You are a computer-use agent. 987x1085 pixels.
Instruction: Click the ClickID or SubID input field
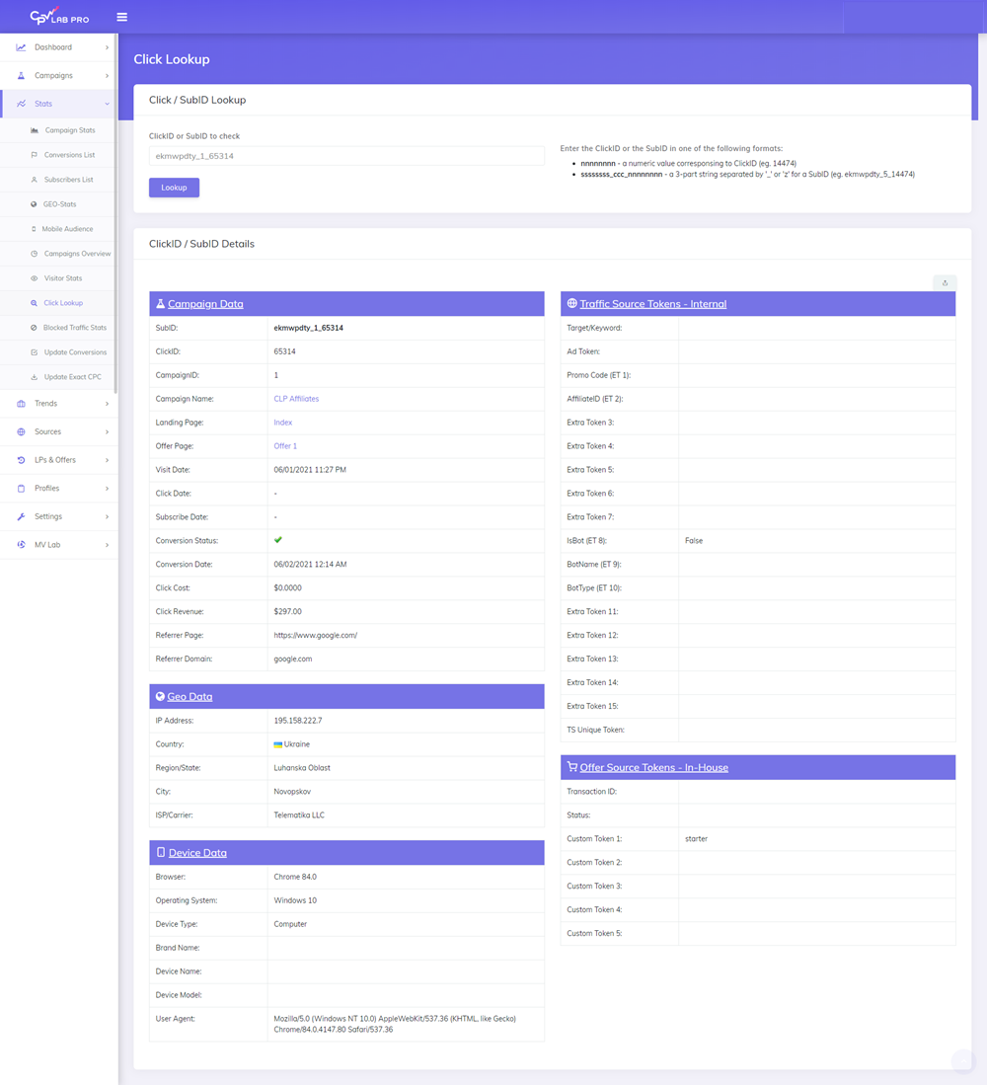tap(345, 155)
